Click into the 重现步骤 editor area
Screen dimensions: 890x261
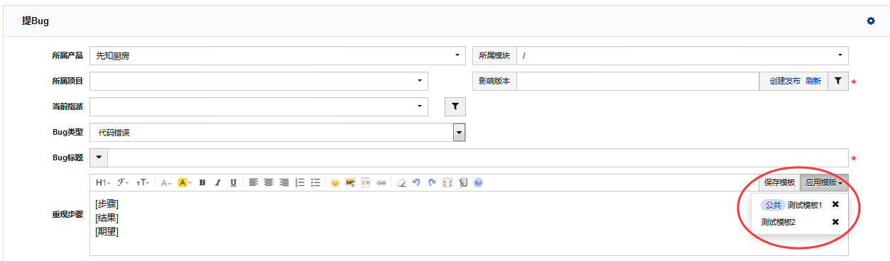point(469,223)
